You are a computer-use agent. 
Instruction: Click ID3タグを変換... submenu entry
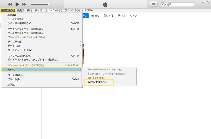109,78
